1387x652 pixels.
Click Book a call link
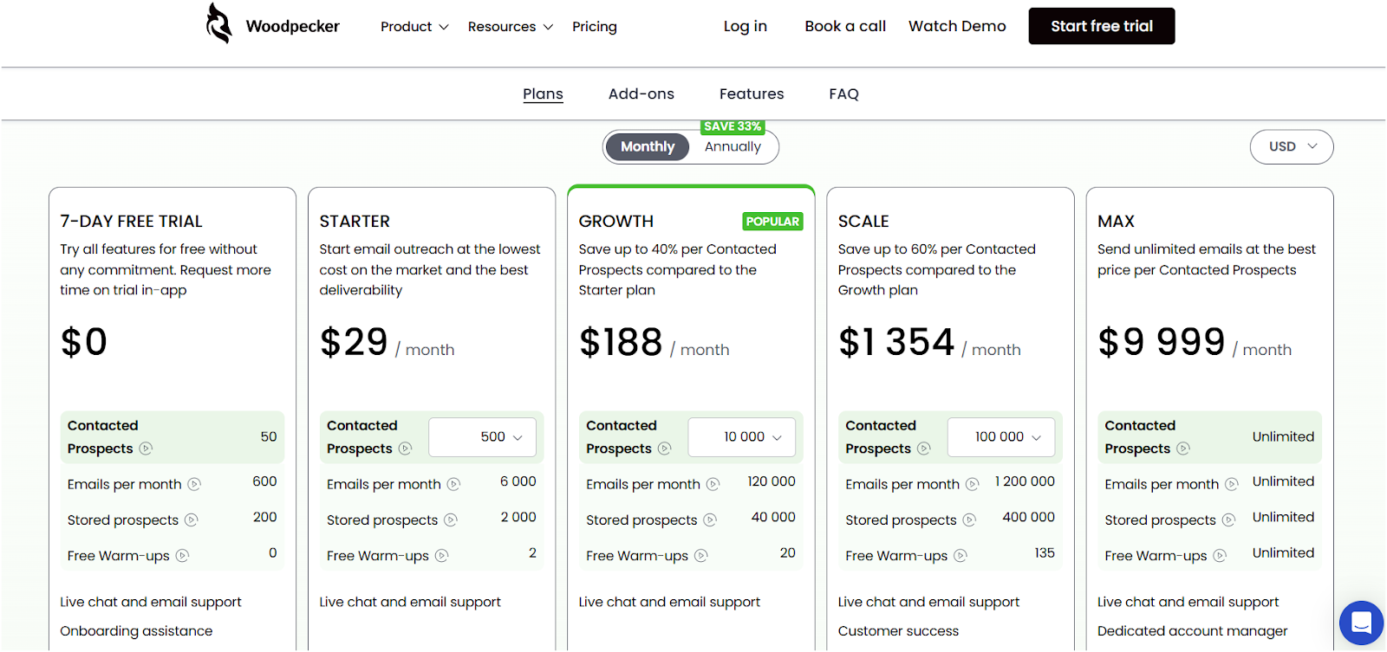click(x=845, y=26)
